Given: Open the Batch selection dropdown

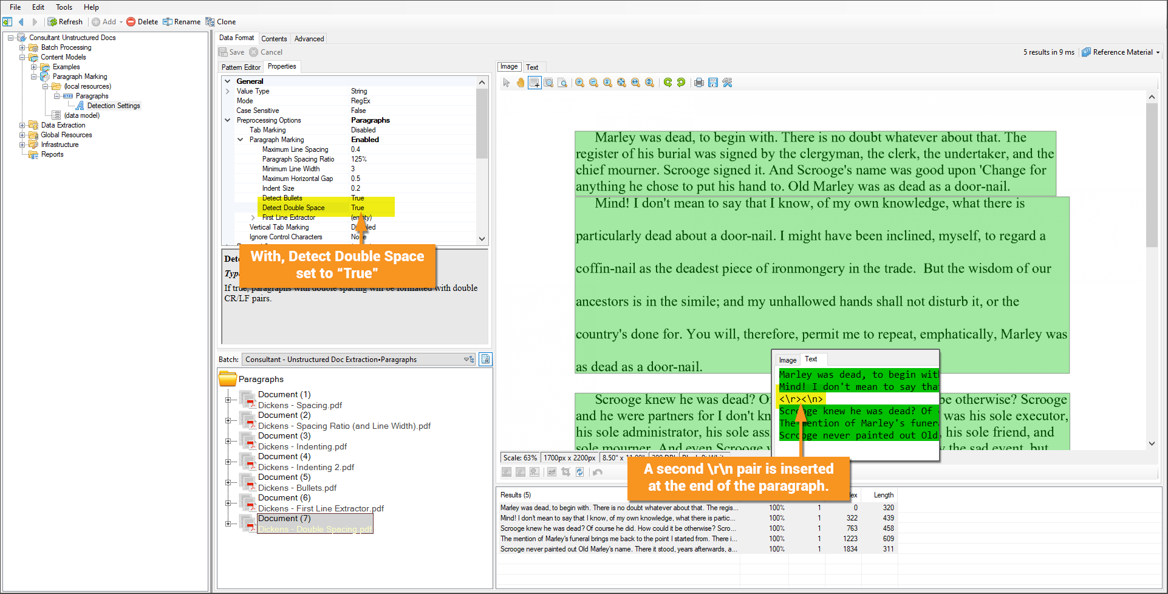Looking at the screenshot, I should [468, 360].
